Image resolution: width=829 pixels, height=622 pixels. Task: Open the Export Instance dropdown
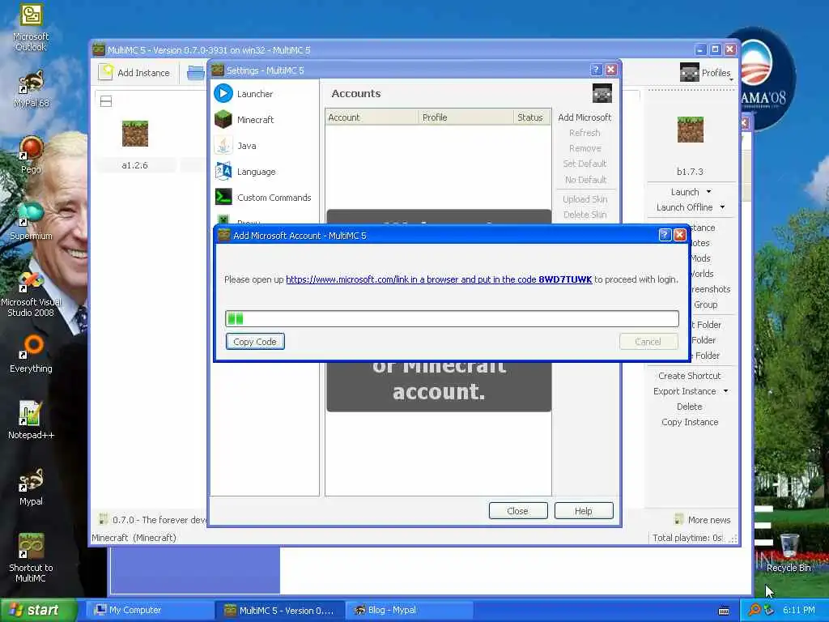(726, 391)
